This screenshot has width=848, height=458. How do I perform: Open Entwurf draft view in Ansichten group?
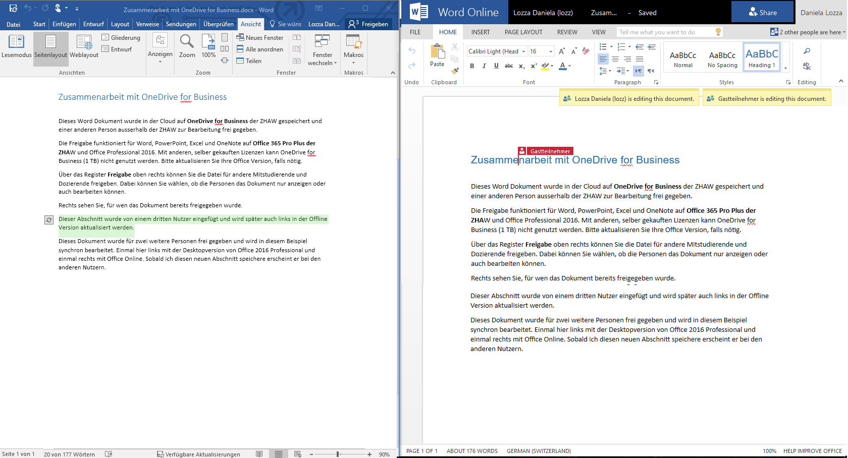[x=117, y=49]
